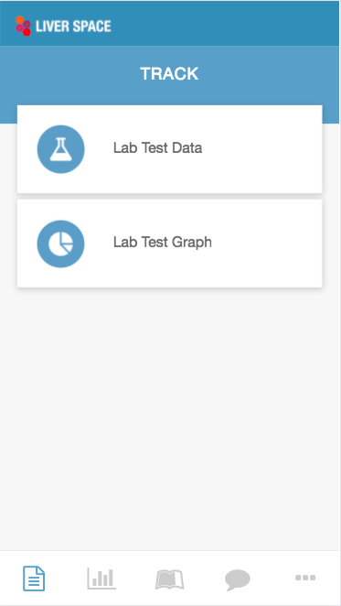Open the Lab Test Graph label
The image size is (341, 606).
[x=163, y=243]
